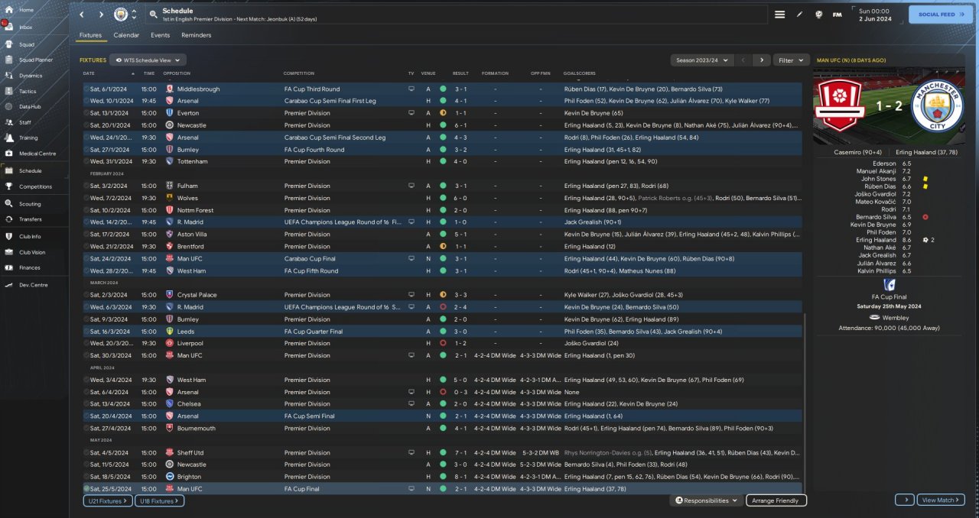Click the fixtures list vertical scrollbar
The image size is (979, 518).
pos(805,397)
